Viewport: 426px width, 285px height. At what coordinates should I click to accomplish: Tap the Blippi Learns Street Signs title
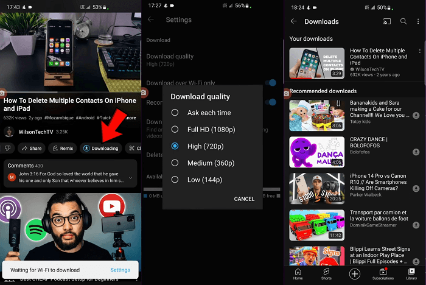pyautogui.click(x=380, y=255)
